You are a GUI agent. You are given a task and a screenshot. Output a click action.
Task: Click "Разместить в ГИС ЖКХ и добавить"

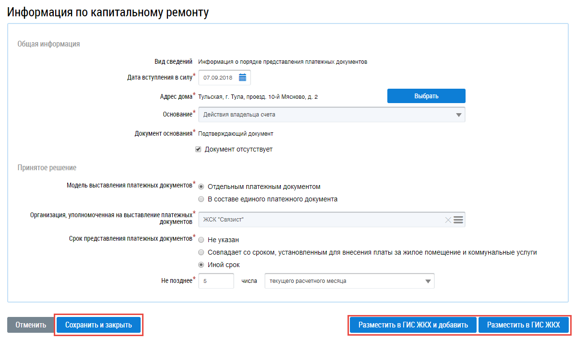[x=413, y=325]
